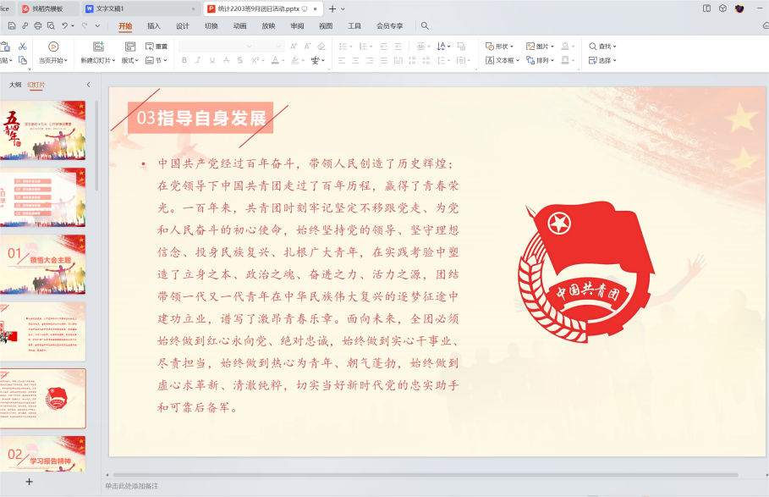Viewport: 769px width, 497px height.
Task: Open the 形状 shapes dropdown
Action: (x=500, y=46)
